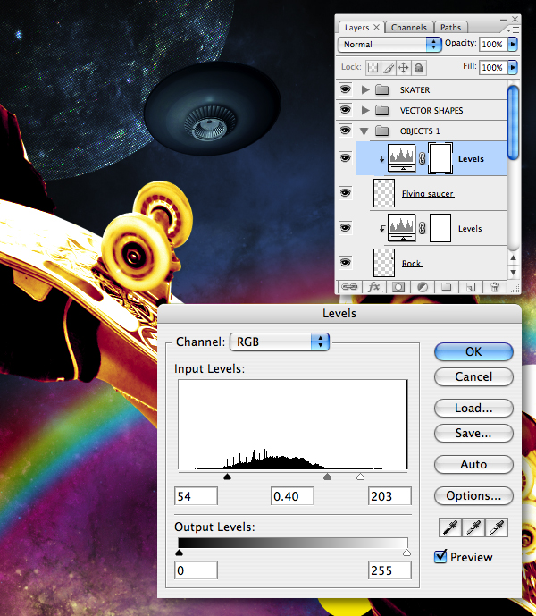Click the gamma field showing 0.40
This screenshot has height=616, width=536.
[292, 496]
